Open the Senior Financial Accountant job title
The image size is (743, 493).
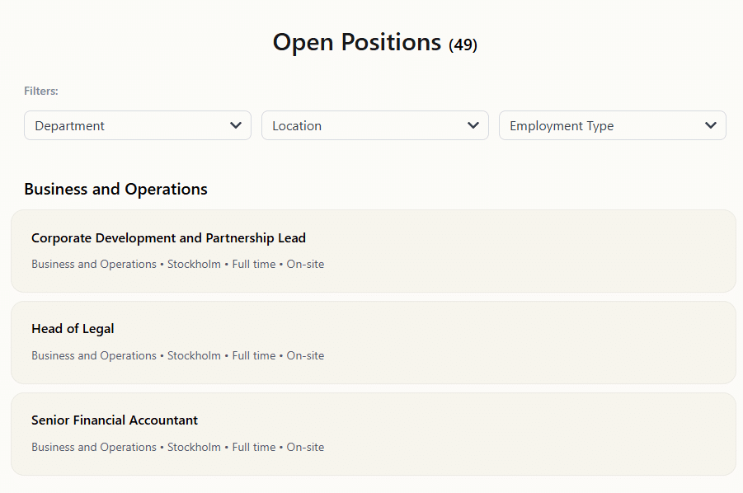pyautogui.click(x=115, y=420)
